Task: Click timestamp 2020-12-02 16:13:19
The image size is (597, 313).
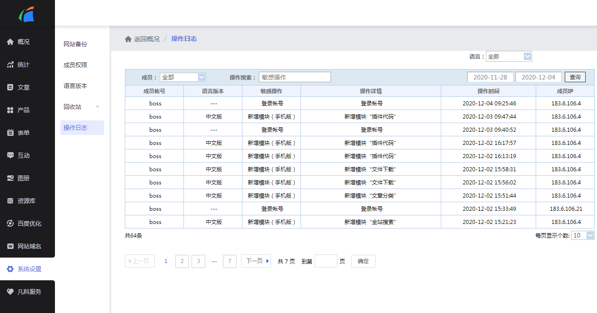Action: click(489, 156)
